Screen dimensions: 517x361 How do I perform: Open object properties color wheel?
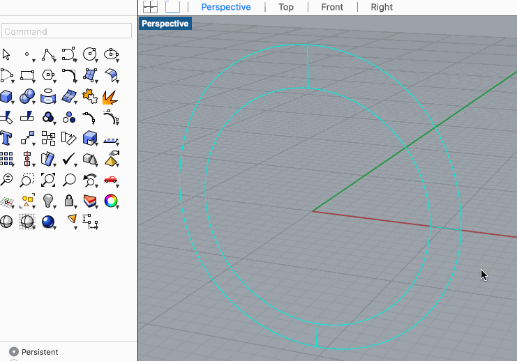tap(111, 201)
